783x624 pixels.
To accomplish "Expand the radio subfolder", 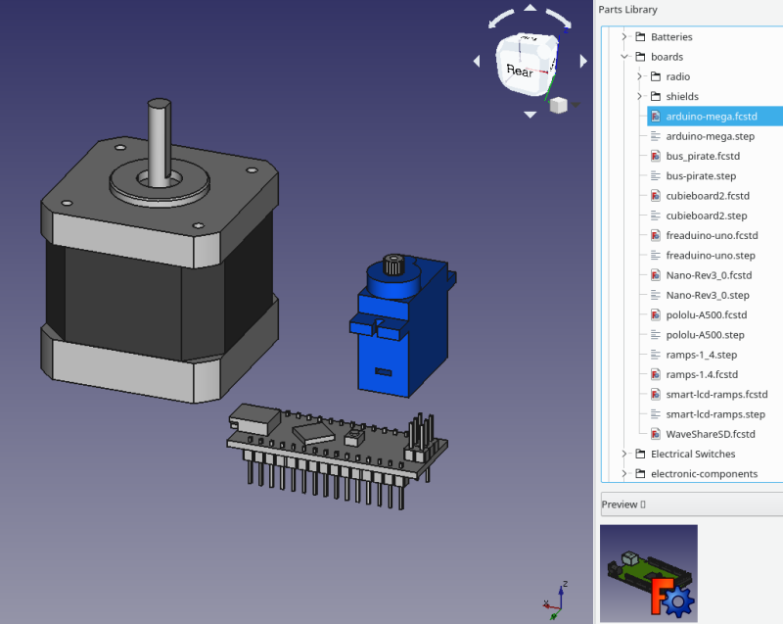I will click(x=639, y=76).
